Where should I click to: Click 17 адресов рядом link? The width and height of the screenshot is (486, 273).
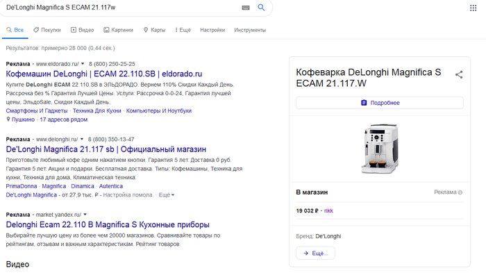pos(64,119)
